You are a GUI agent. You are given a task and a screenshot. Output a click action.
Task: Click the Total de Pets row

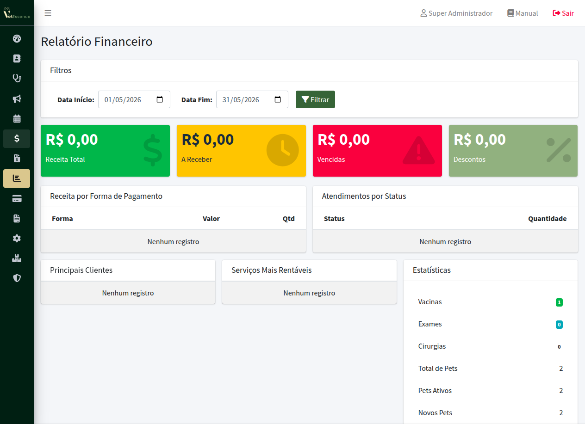[x=491, y=369]
